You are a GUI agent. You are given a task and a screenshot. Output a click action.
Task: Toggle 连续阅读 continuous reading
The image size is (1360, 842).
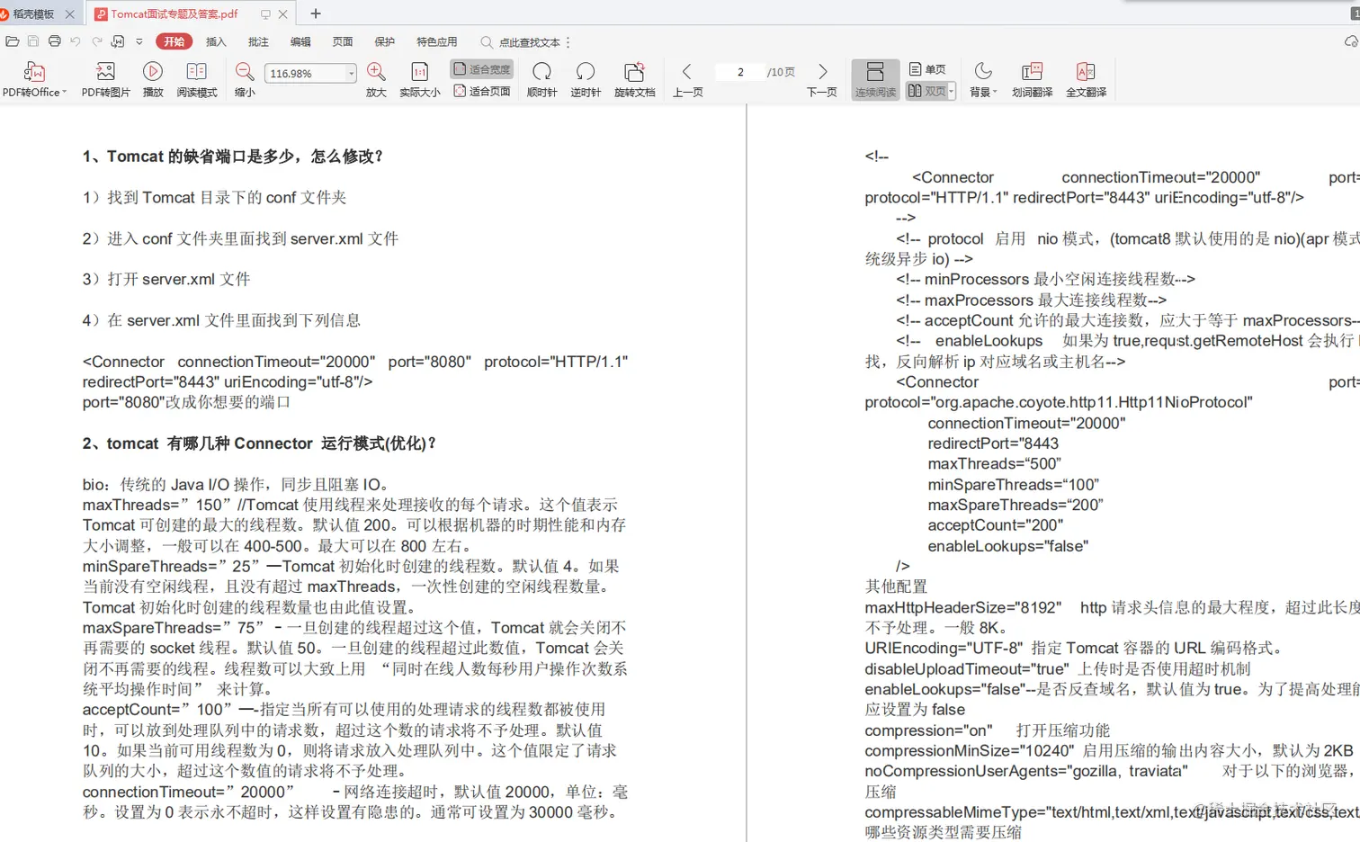[x=875, y=79]
